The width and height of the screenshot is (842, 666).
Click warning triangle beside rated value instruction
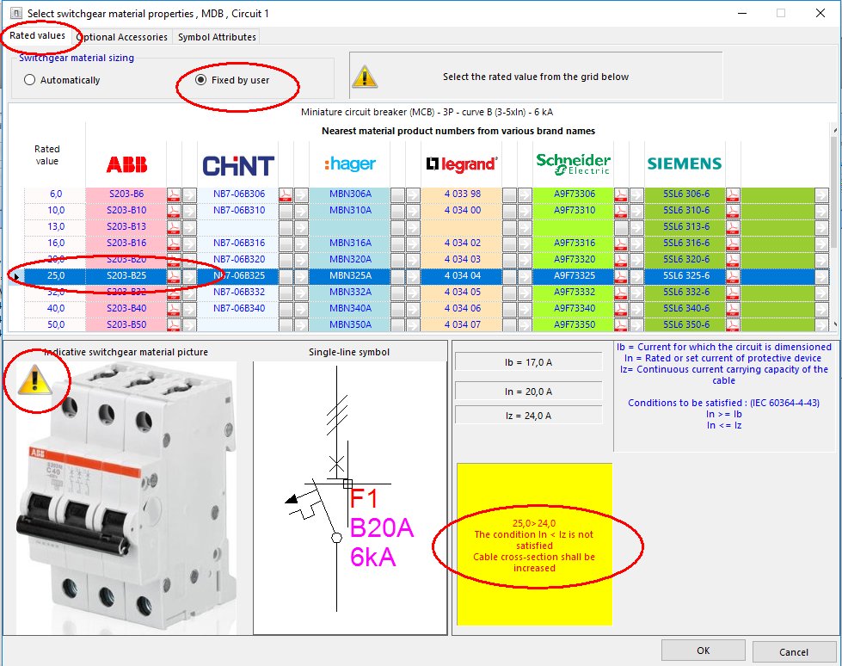click(x=364, y=76)
